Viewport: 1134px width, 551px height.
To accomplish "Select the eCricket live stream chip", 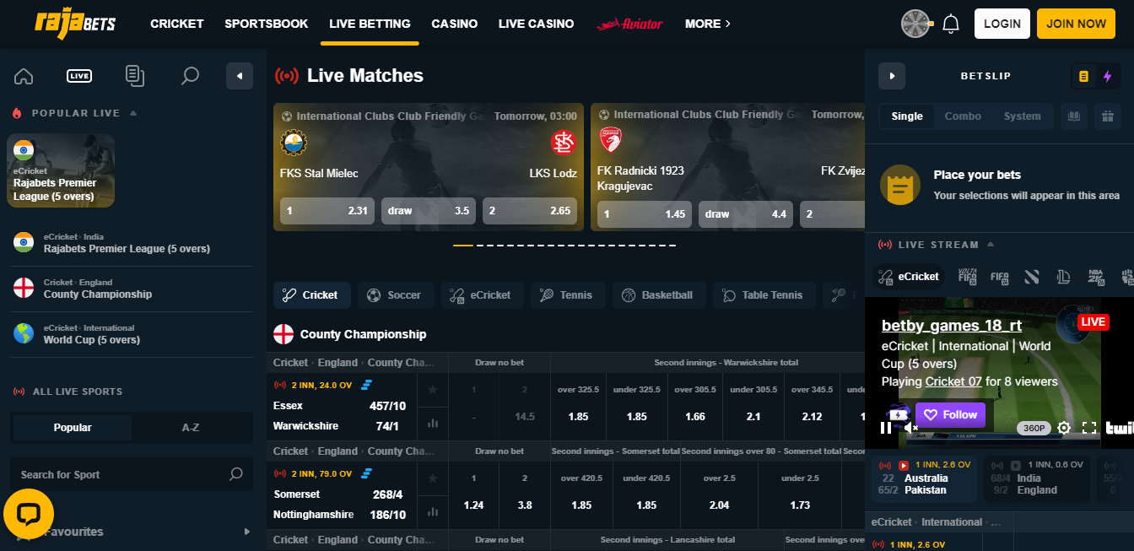I will 909,276.
